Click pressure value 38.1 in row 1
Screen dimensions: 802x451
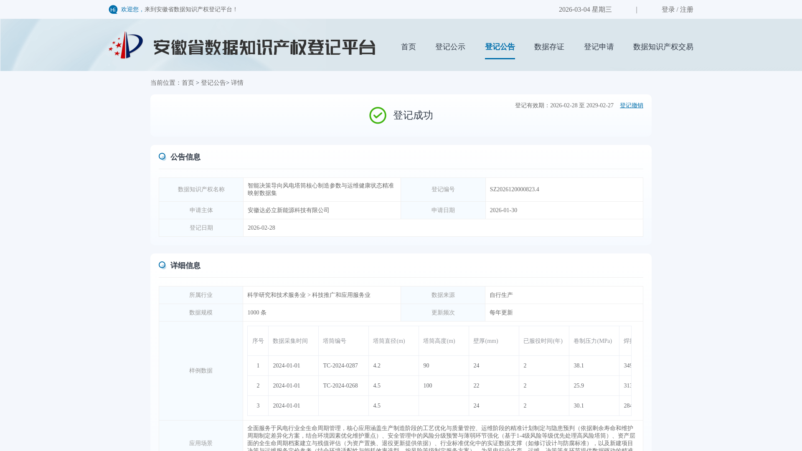579,366
